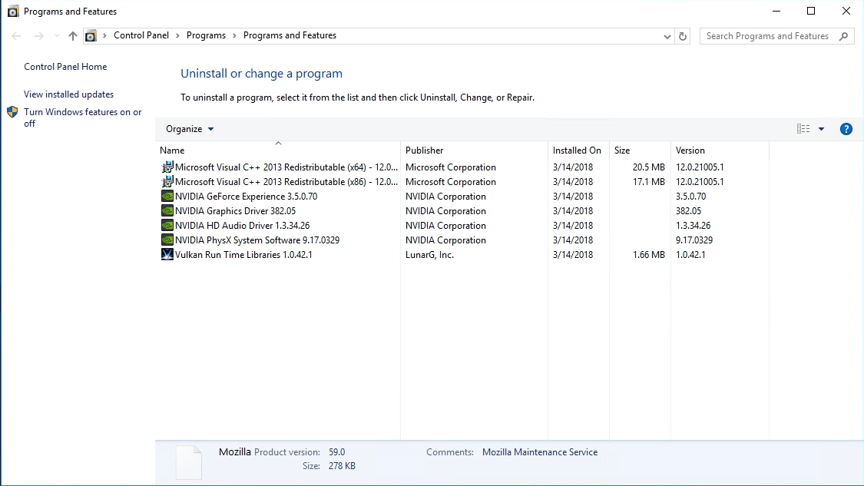Open the recent locations dropdown arrow

[57, 36]
